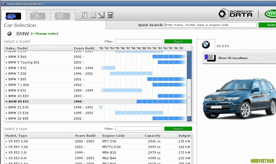Image resolution: width=276 pixels, height=164 pixels.
Task: Click model list scrollbar up arrow
Action: (x=189, y=53)
